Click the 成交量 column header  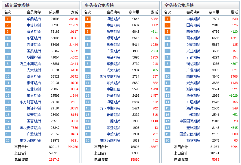coord(54,12)
